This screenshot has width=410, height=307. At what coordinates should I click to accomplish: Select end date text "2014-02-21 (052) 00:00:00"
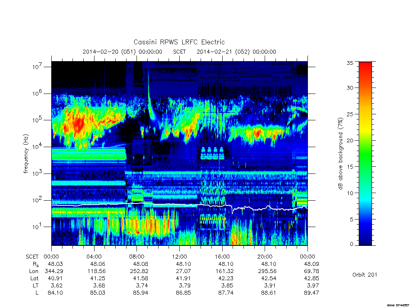point(236,52)
